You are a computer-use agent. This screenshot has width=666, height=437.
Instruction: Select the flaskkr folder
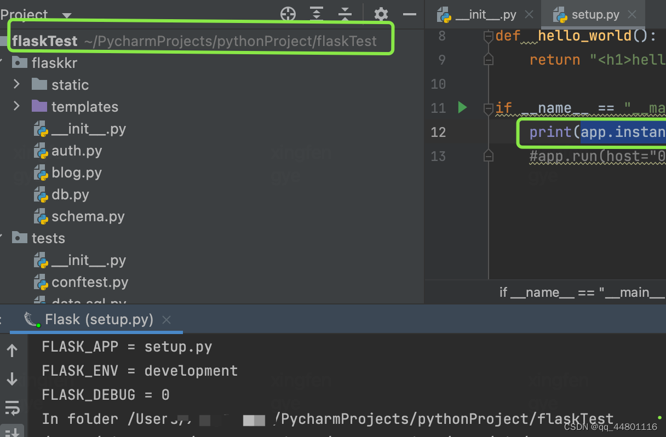tap(54, 63)
